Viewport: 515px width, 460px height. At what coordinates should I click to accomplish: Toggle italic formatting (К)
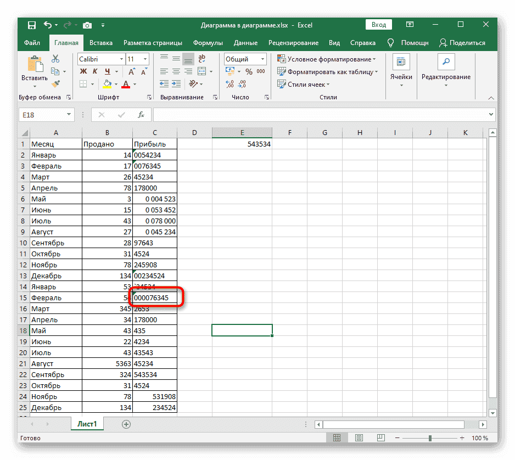96,71
